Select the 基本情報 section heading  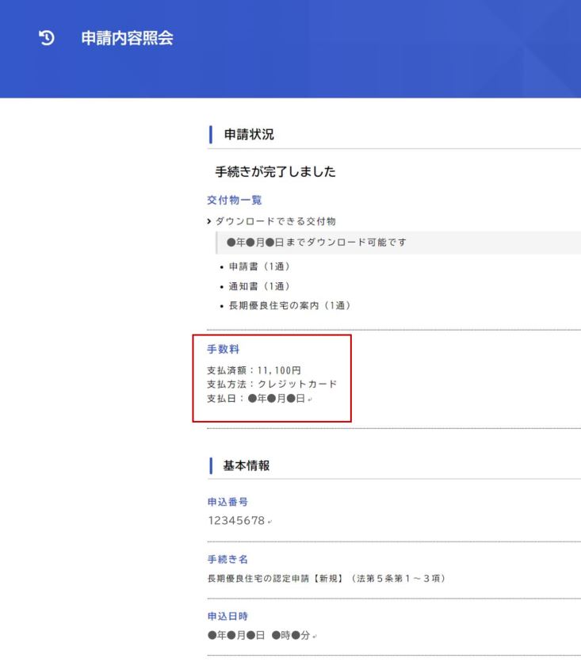pos(246,465)
